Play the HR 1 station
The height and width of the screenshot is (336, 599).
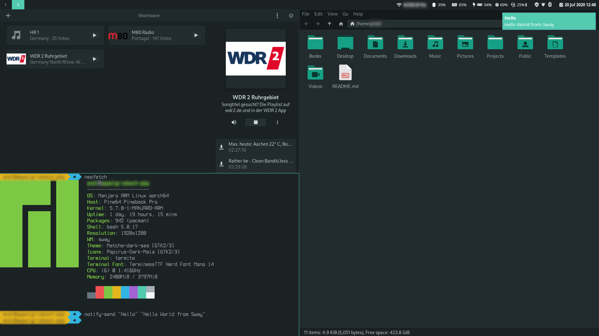(95, 35)
